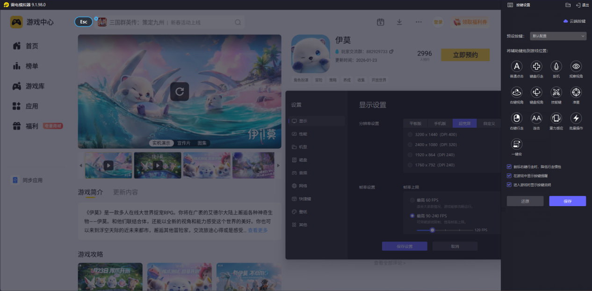Toggle 鼠标右键行走时,降低行走惯性 checkbox
This screenshot has height=291, width=592.
pos(509,166)
